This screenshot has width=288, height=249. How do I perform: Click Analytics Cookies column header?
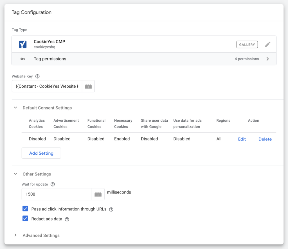coord(37,123)
